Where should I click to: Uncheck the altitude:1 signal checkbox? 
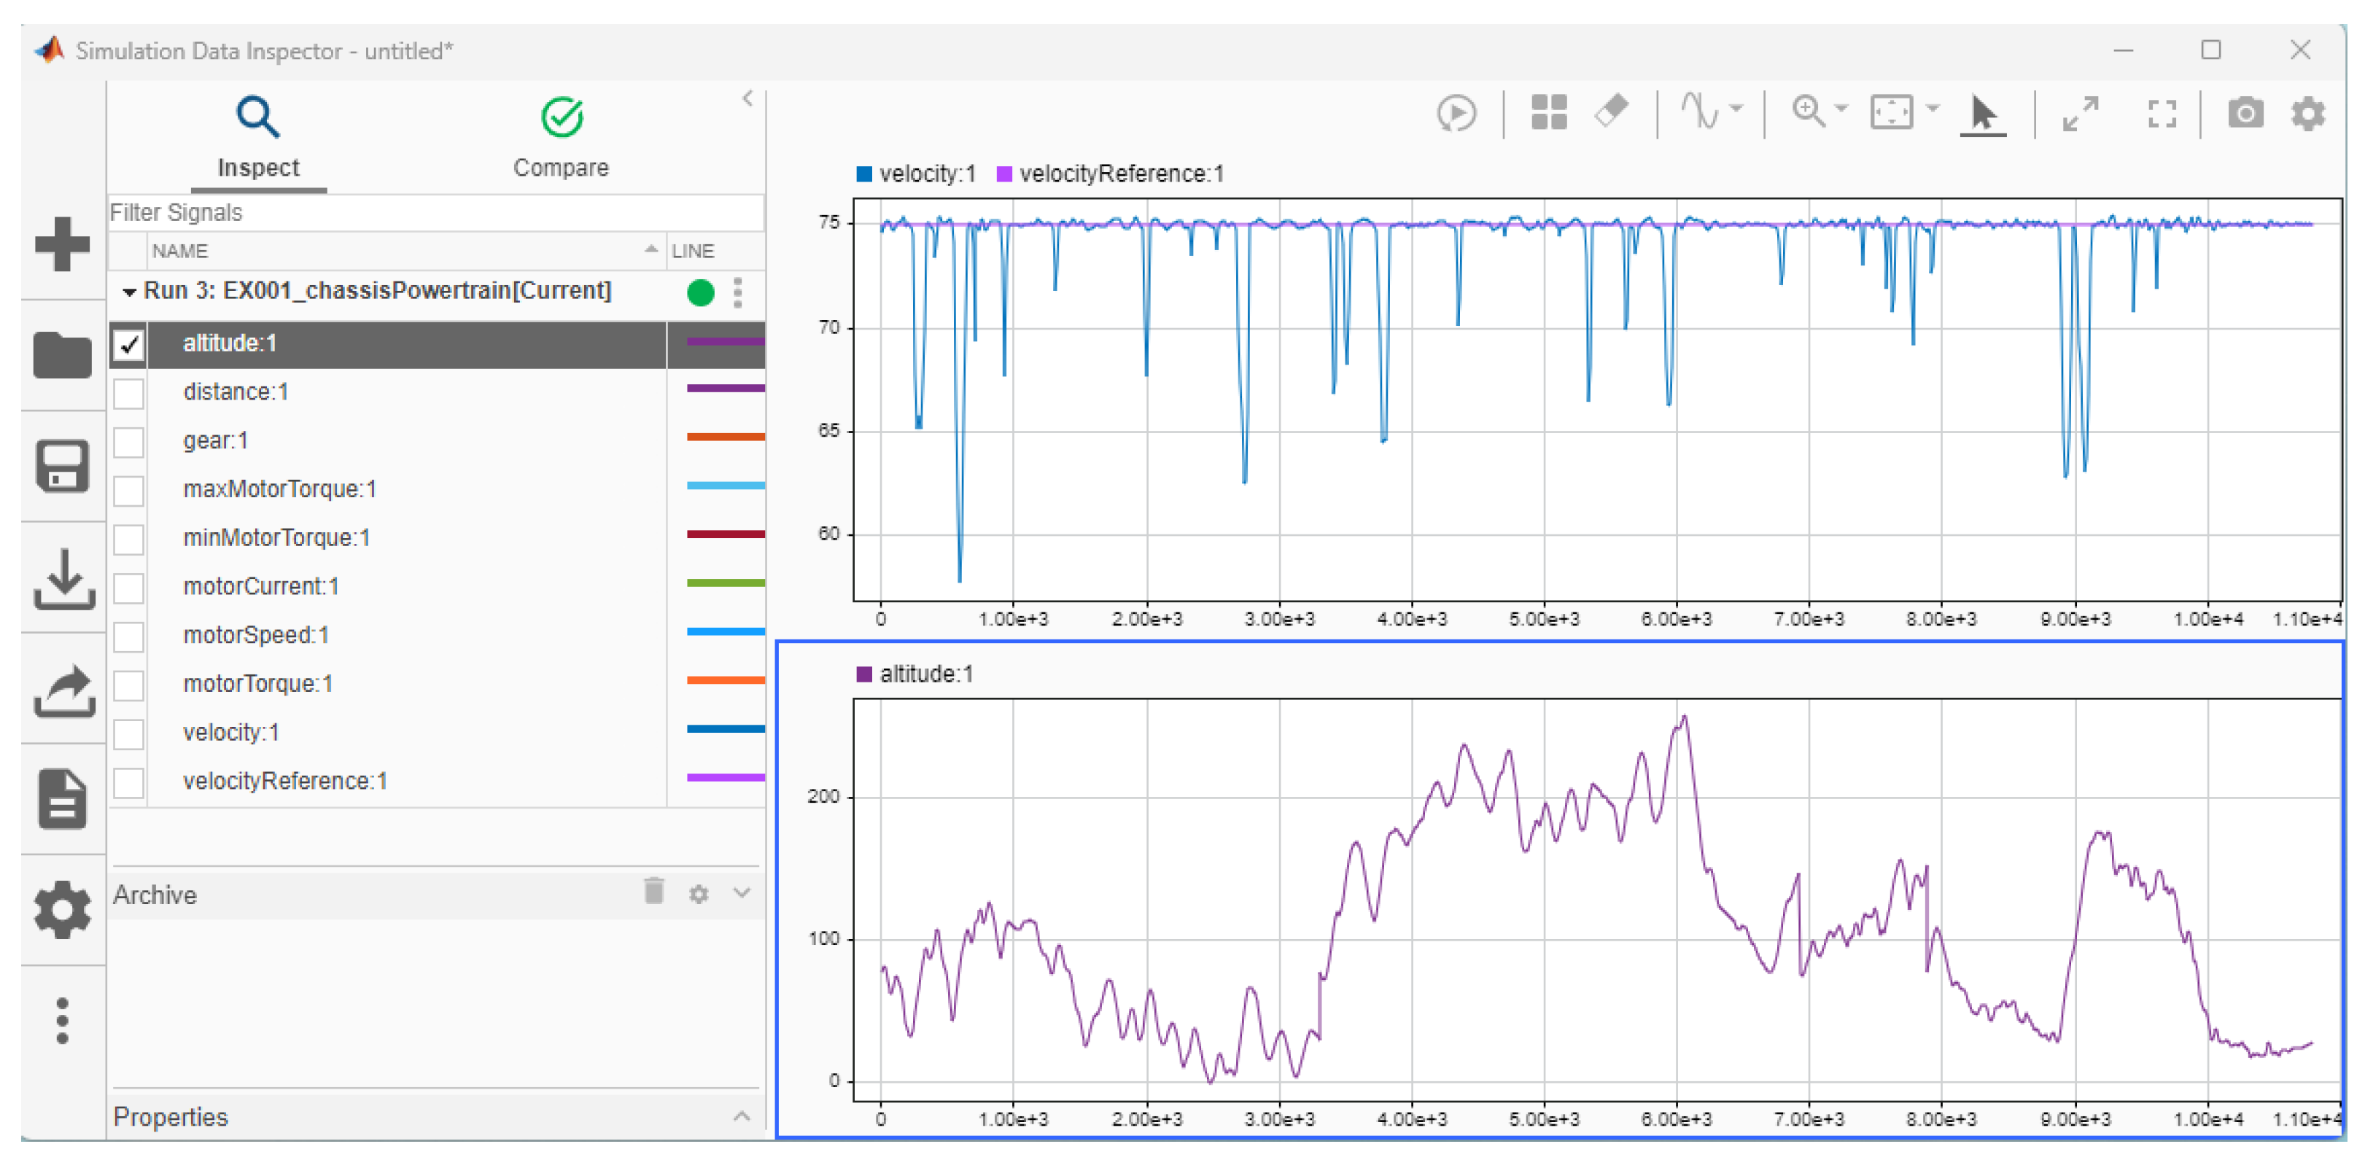pos(130,345)
